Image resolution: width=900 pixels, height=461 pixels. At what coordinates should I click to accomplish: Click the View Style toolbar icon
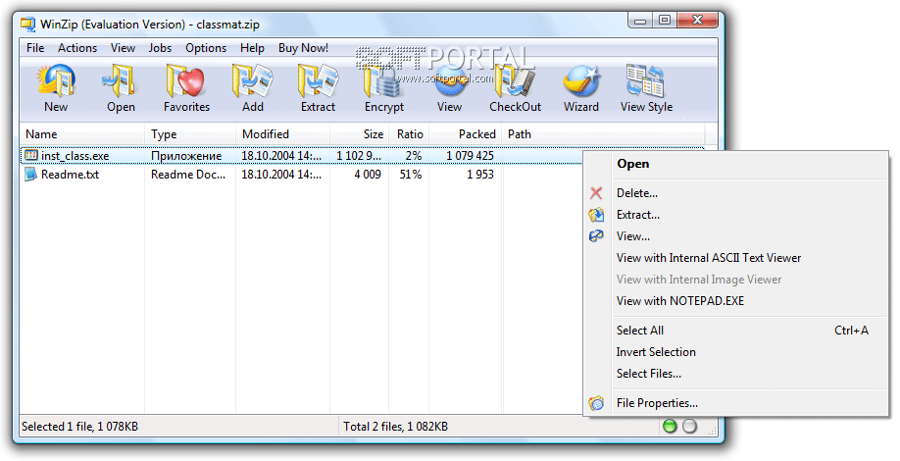pos(645,81)
